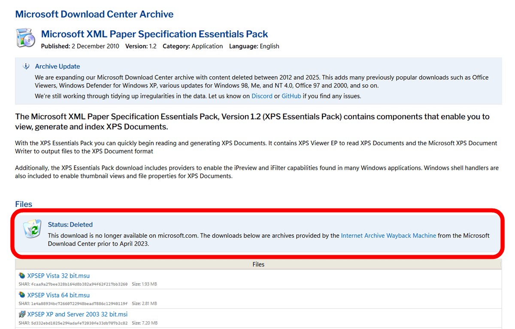Click the SHA1 hash of Vista 64 bit file

coord(79,303)
